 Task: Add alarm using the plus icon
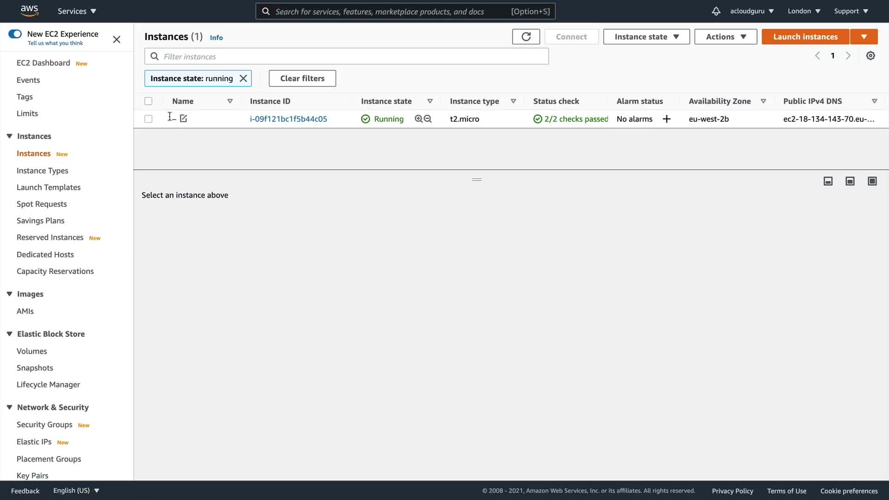[667, 119]
